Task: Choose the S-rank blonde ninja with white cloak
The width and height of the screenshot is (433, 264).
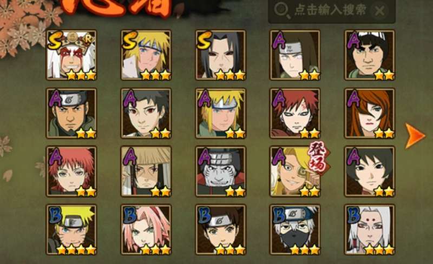Action: coord(146,55)
